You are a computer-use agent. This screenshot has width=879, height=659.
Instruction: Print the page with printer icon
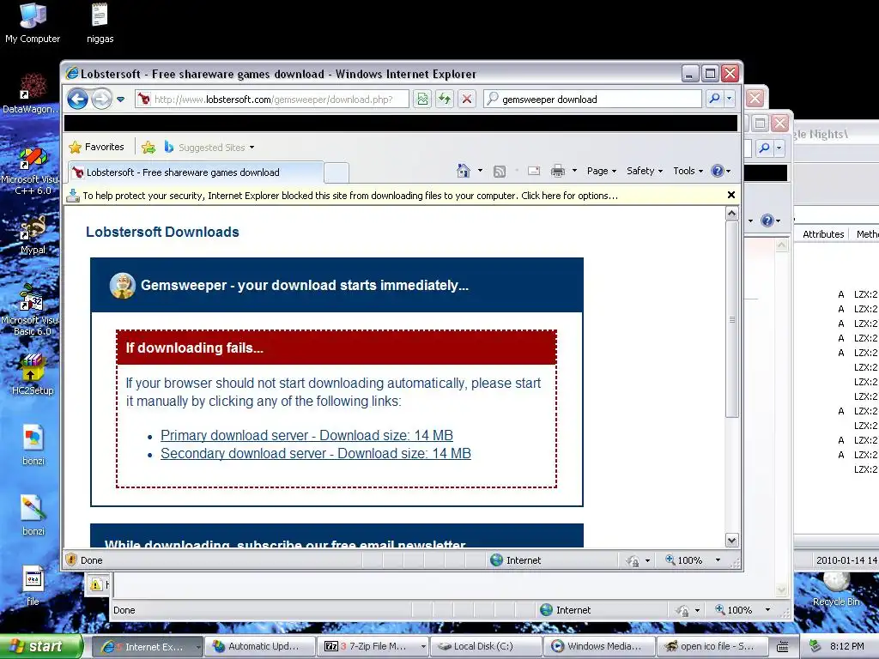(x=558, y=171)
